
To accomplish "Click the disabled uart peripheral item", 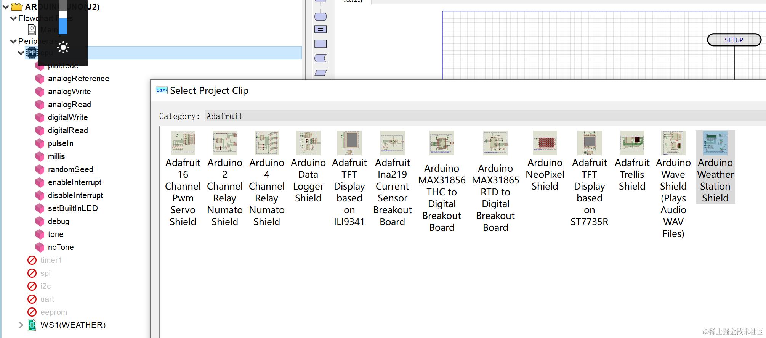I will [47, 299].
